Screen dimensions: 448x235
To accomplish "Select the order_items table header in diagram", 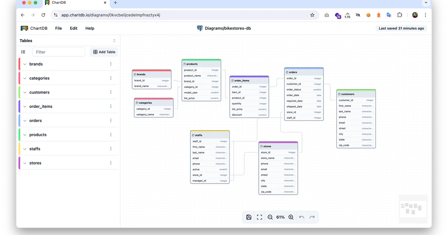I will click(249, 81).
